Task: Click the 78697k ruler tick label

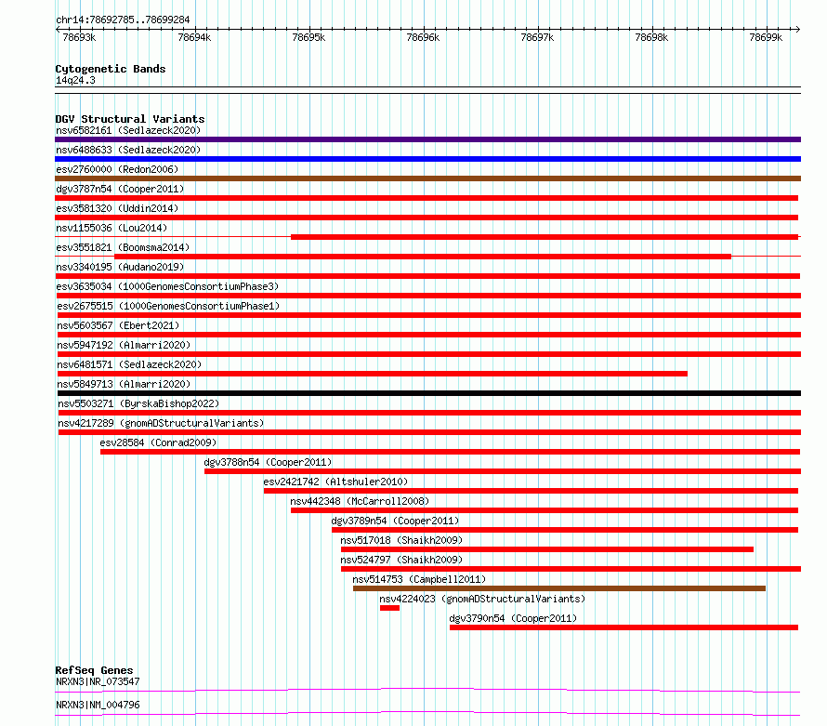Action: tap(537, 37)
